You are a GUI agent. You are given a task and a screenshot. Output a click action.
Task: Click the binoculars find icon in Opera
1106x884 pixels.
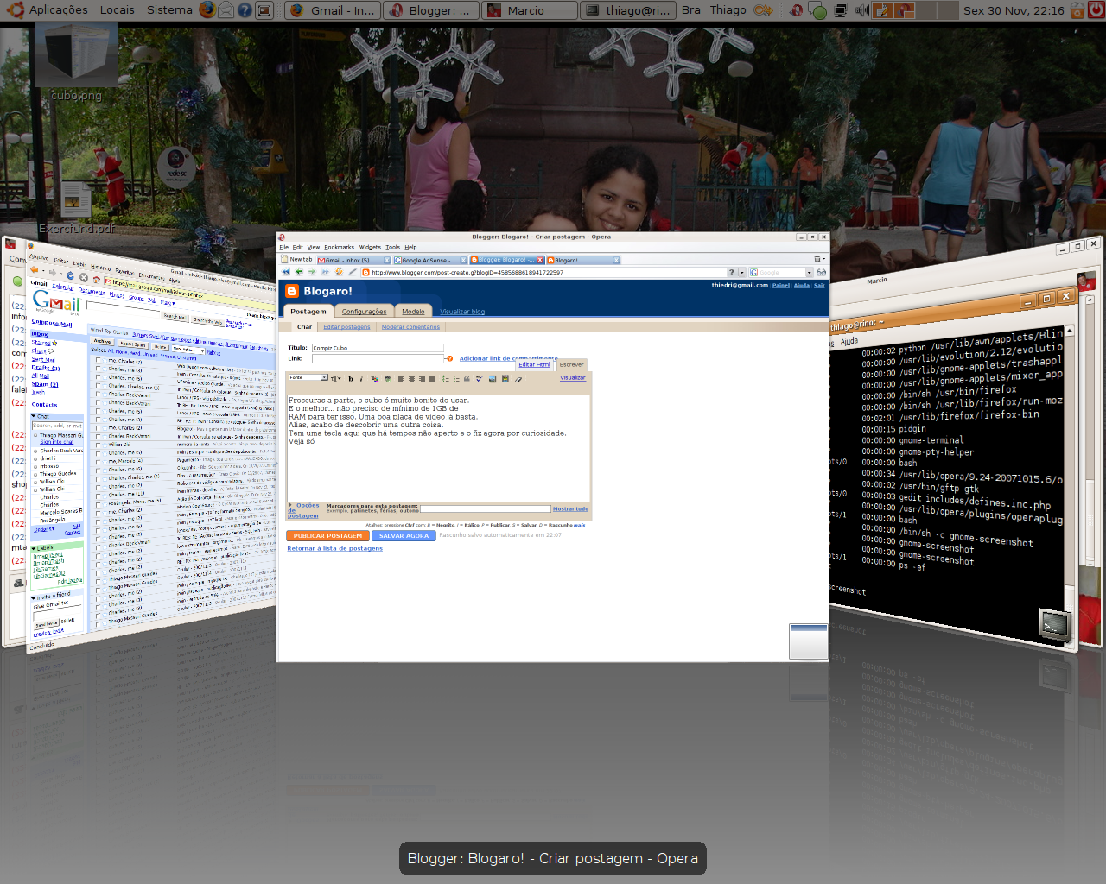(x=821, y=272)
